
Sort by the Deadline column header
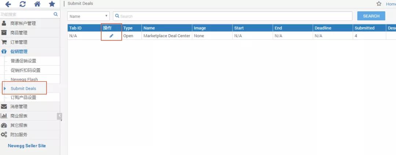[323, 28]
